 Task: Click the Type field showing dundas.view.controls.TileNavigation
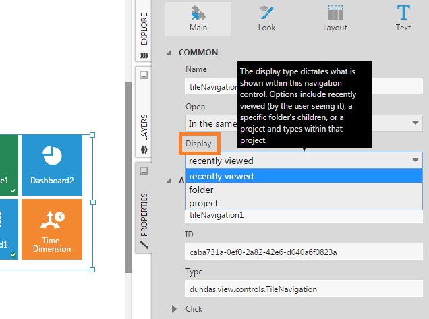pos(305,289)
